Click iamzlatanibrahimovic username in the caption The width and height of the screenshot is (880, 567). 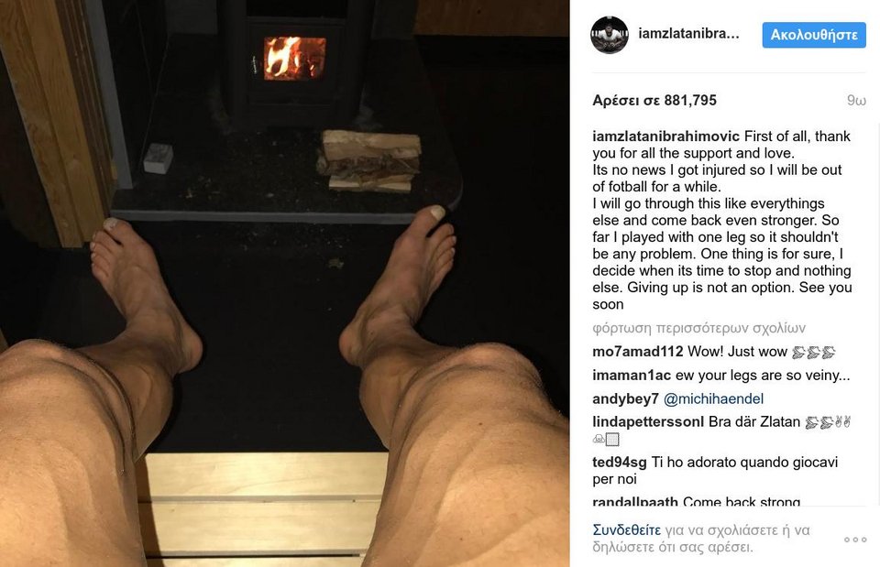666,136
